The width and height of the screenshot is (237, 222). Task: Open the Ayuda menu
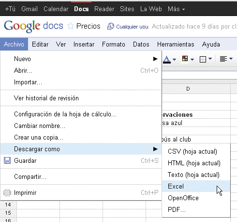[211, 45]
